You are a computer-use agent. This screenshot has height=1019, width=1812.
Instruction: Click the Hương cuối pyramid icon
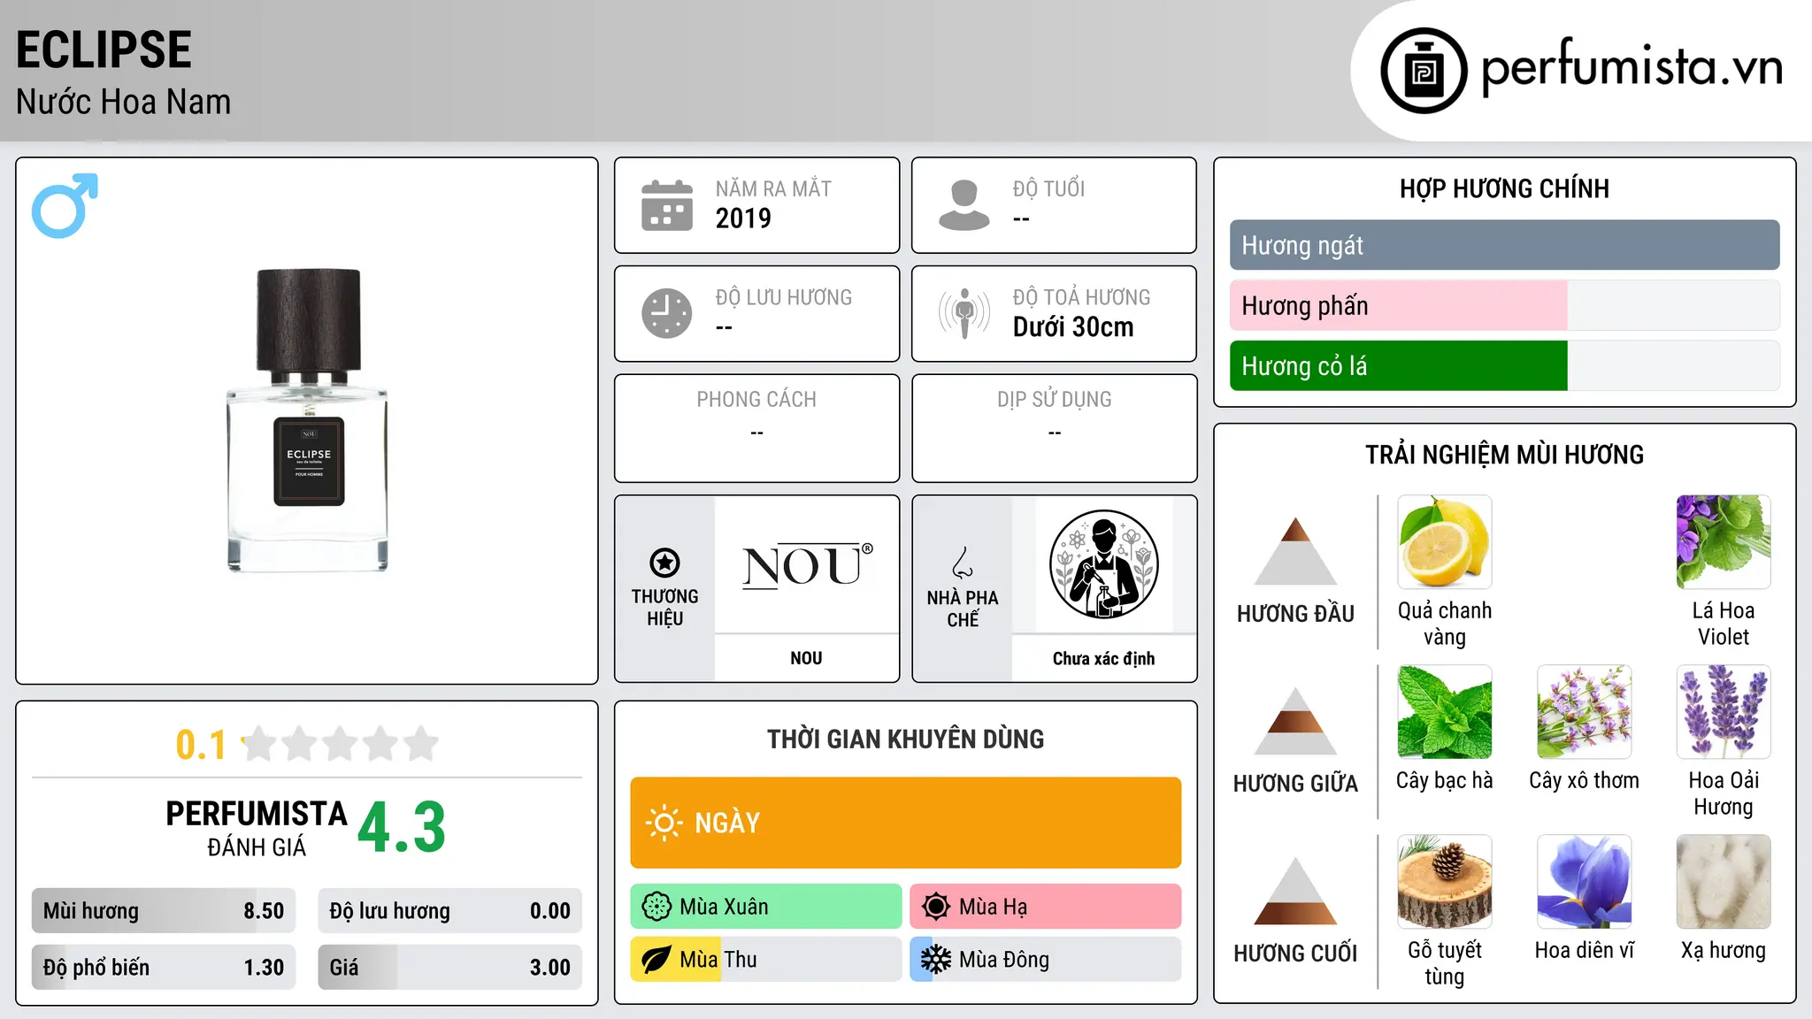[x=1295, y=891]
